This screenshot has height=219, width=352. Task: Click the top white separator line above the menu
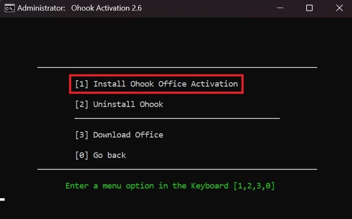[x=177, y=67]
